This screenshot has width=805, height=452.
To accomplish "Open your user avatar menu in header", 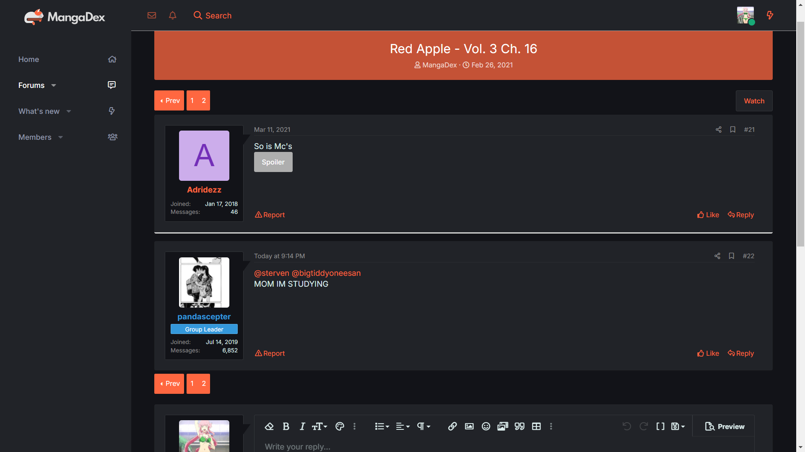I will [745, 15].
